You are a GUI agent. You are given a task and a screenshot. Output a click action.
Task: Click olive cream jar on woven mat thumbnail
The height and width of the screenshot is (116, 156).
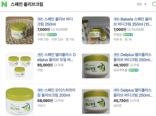tap(20, 30)
